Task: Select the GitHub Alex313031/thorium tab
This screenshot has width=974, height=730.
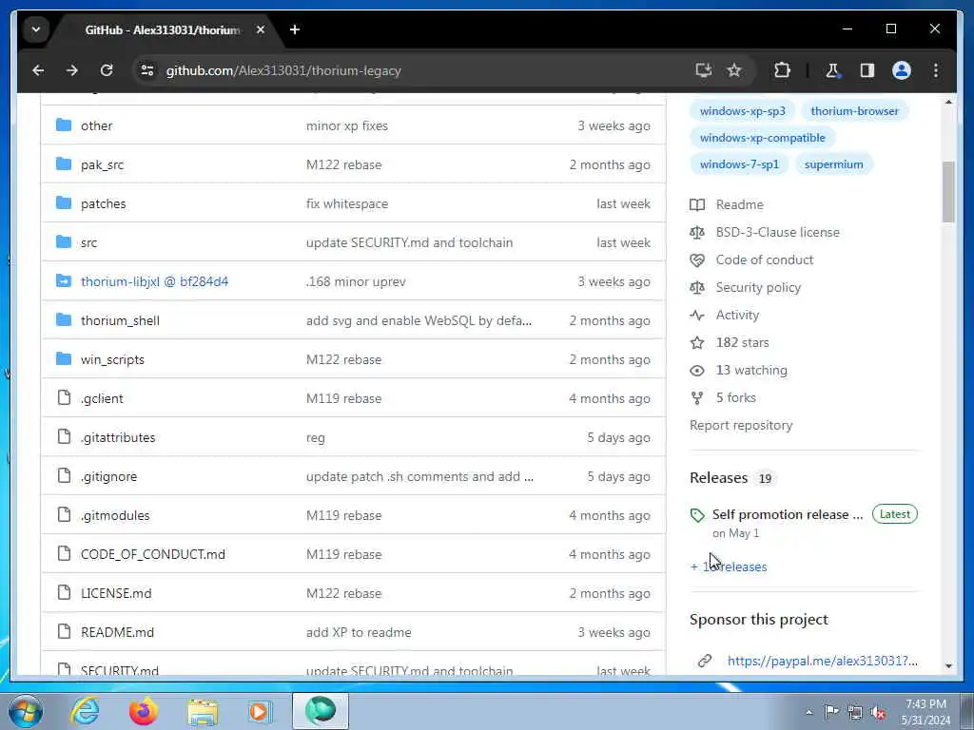Action: coord(162,29)
